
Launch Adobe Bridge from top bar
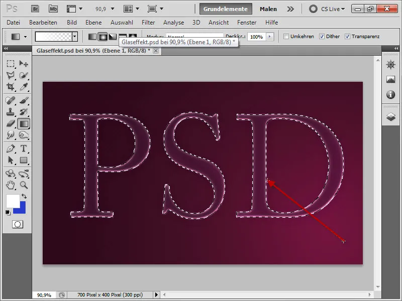(35, 9)
